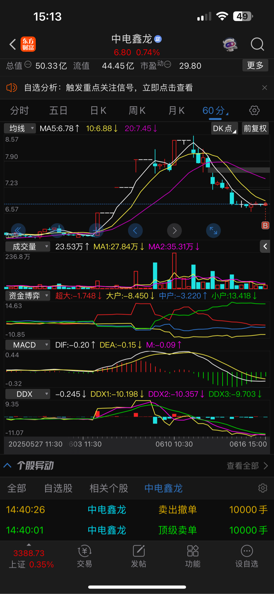The height and width of the screenshot is (594, 274).
Task: Tap the red B signal marker
Action: (x=265, y=225)
